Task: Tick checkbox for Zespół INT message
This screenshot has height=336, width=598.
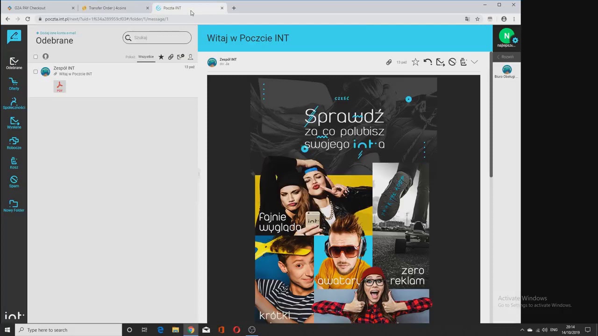Action: tap(36, 72)
